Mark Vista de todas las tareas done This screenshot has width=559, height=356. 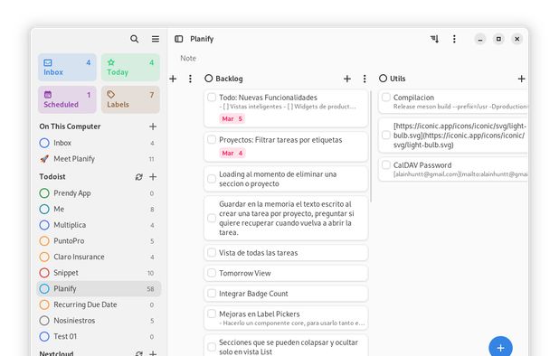(212, 252)
